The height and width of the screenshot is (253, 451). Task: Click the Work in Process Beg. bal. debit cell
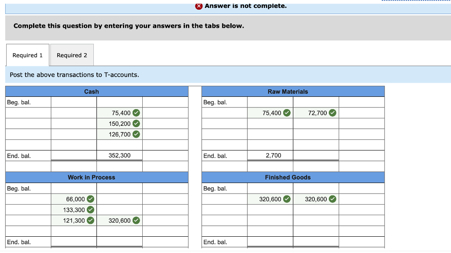click(74, 188)
